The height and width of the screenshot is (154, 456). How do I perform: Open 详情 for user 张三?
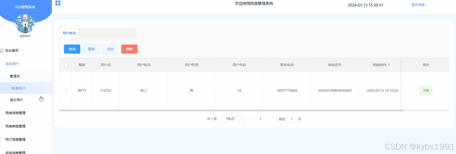[x=426, y=91]
